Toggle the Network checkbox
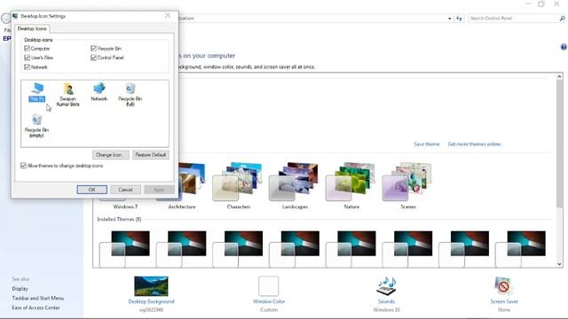This screenshot has width=568, height=319. point(27,67)
